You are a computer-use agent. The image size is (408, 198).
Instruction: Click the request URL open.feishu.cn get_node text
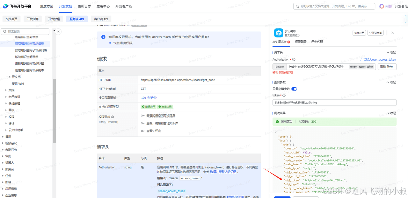pyautogui.click(x=178, y=80)
